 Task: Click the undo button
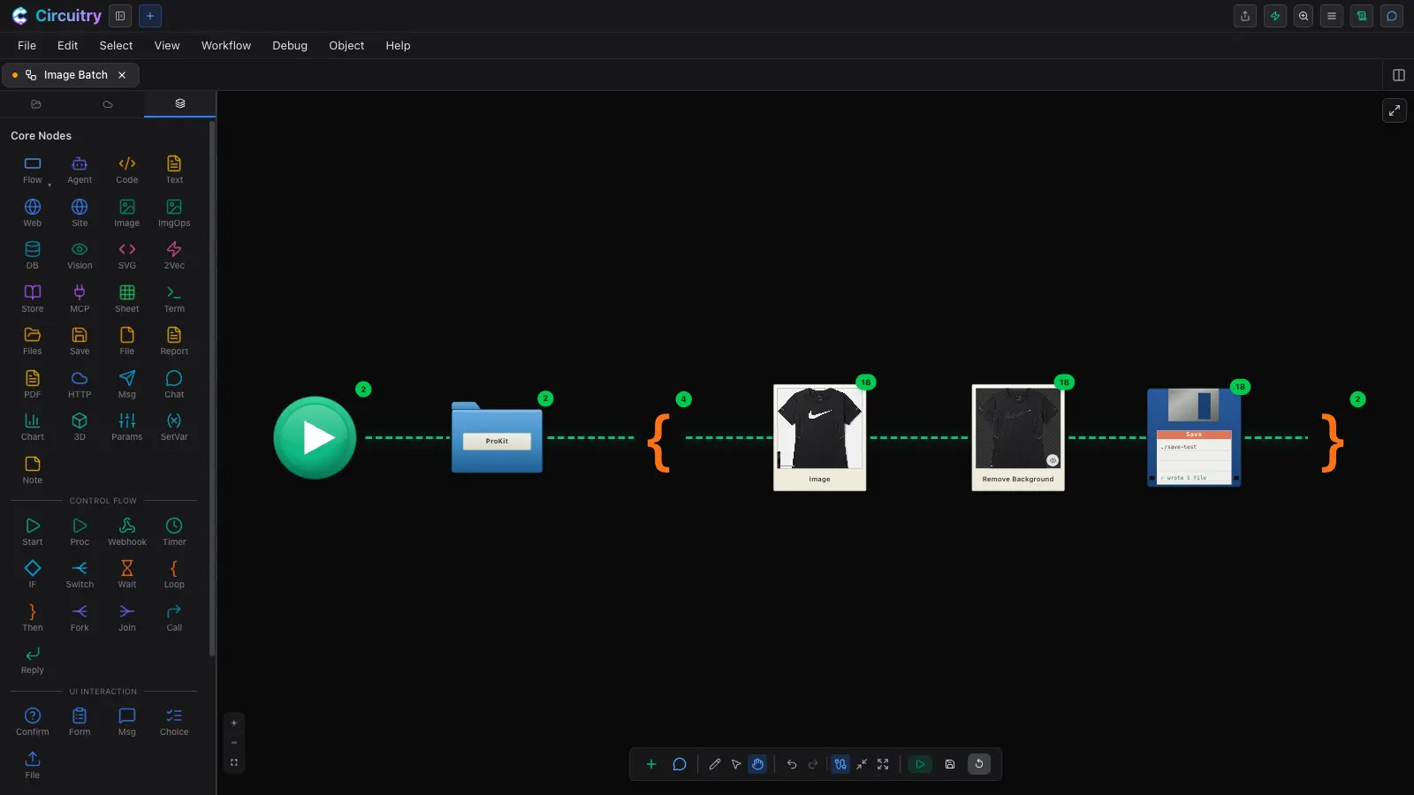pyautogui.click(x=792, y=764)
